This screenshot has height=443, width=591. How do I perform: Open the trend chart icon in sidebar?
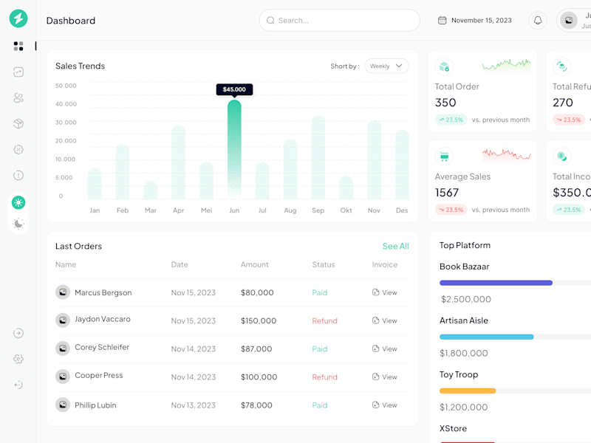coord(18,72)
